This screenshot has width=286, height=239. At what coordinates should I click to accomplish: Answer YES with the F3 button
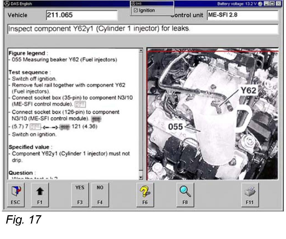click(80, 195)
